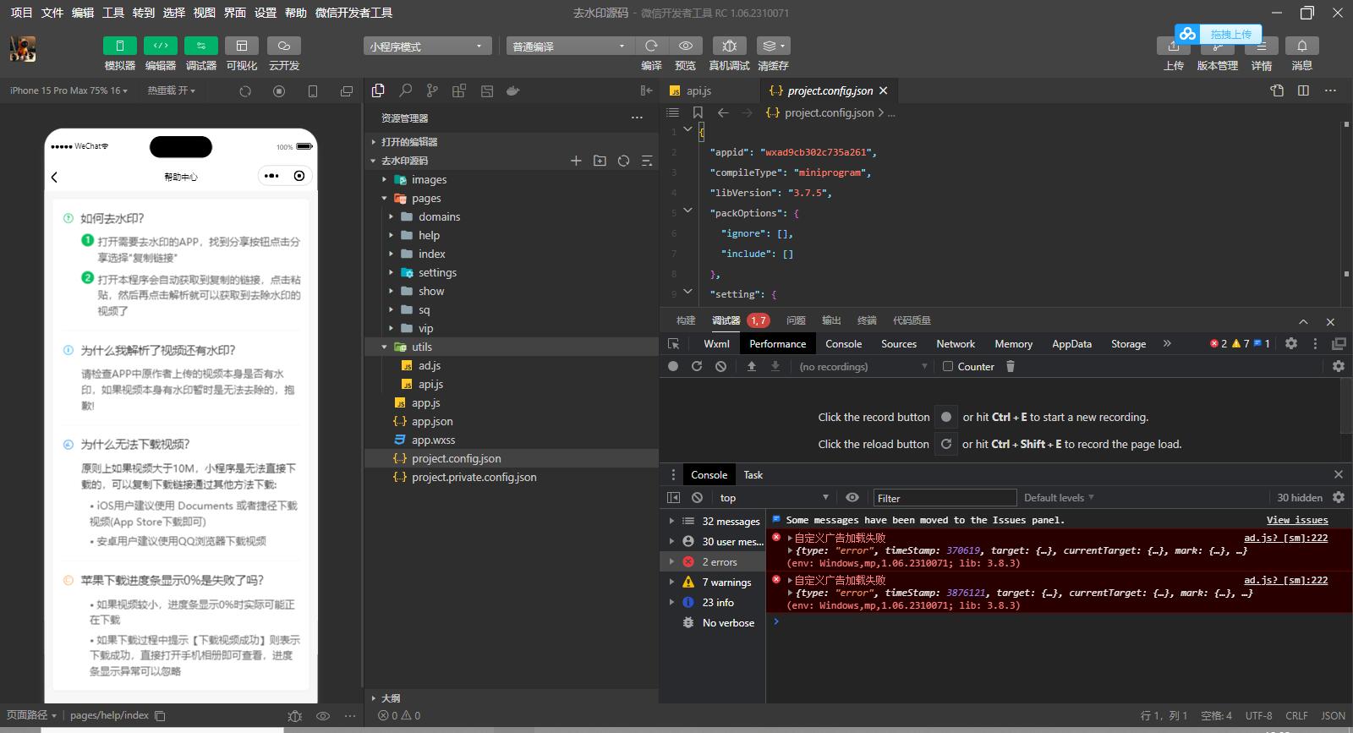Click the View issues link

[1296, 520]
